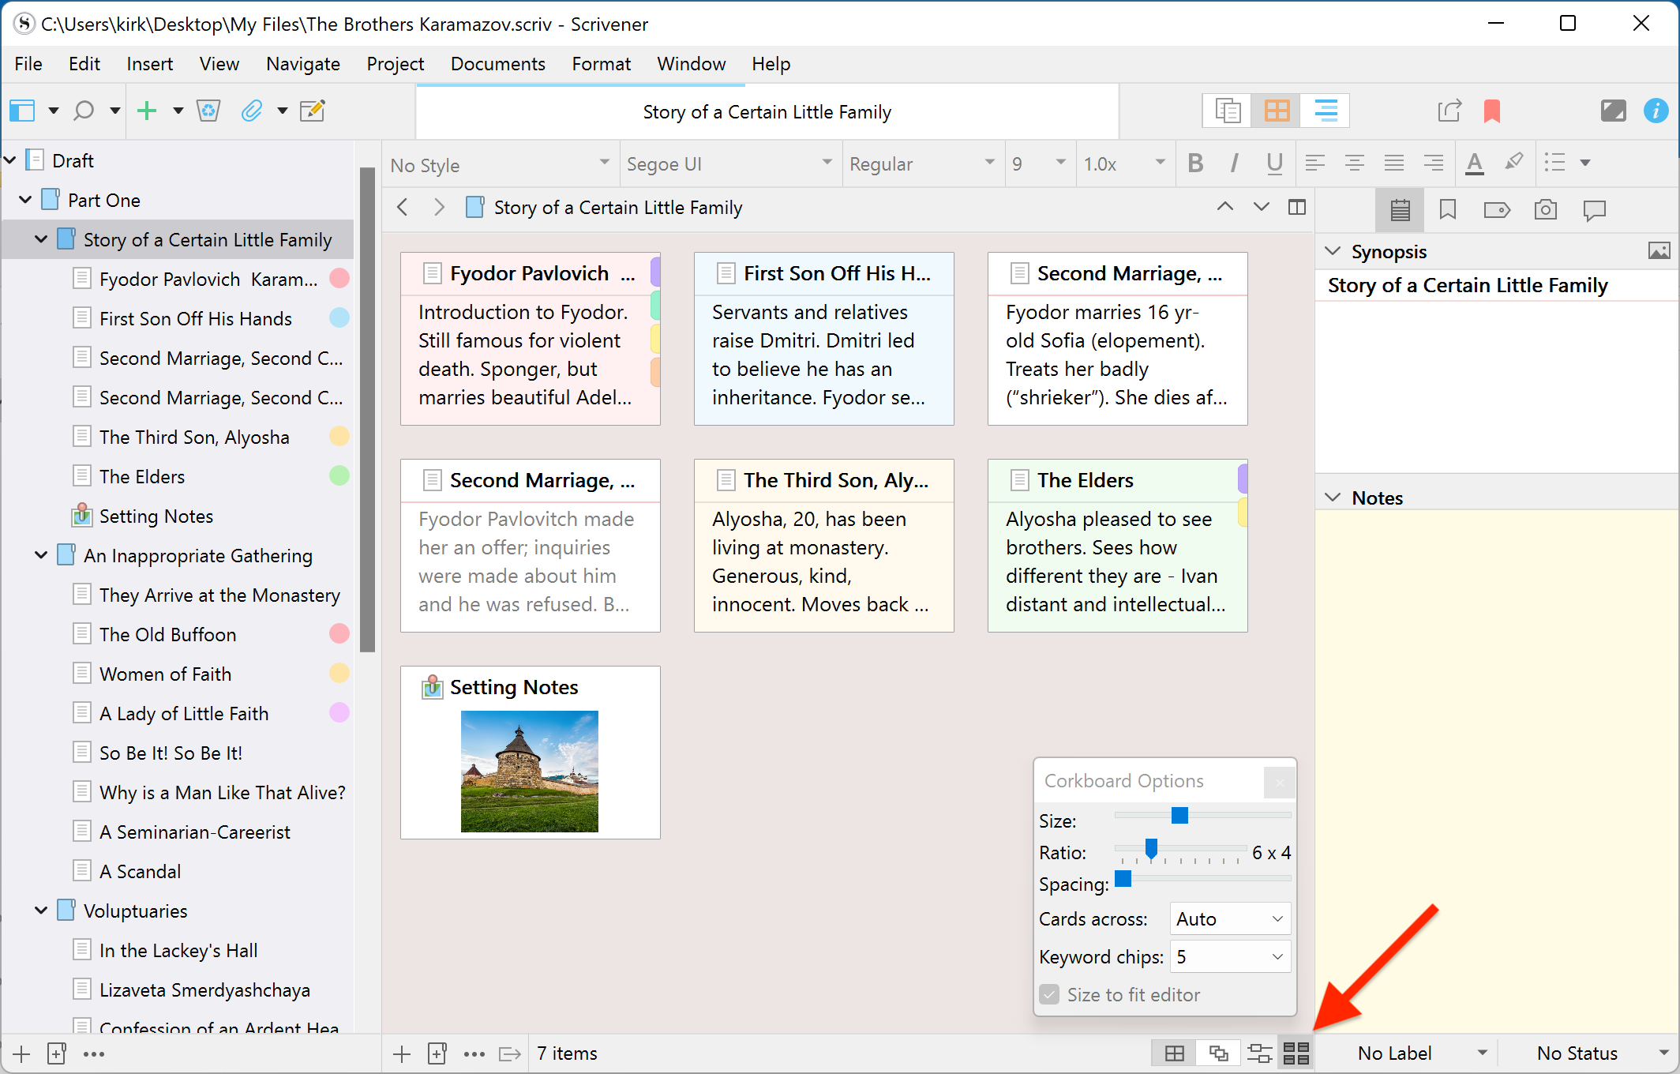Toggle Bold formatting button
This screenshot has width=1680, height=1074.
click(x=1195, y=163)
